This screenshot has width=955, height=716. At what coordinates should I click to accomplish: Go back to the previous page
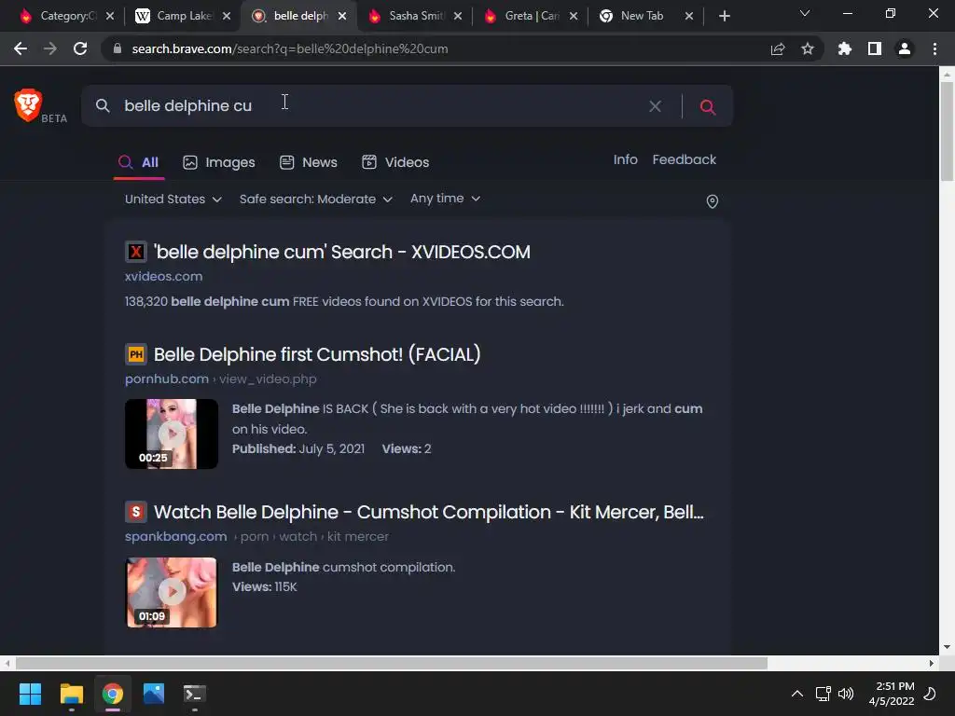tap(21, 48)
